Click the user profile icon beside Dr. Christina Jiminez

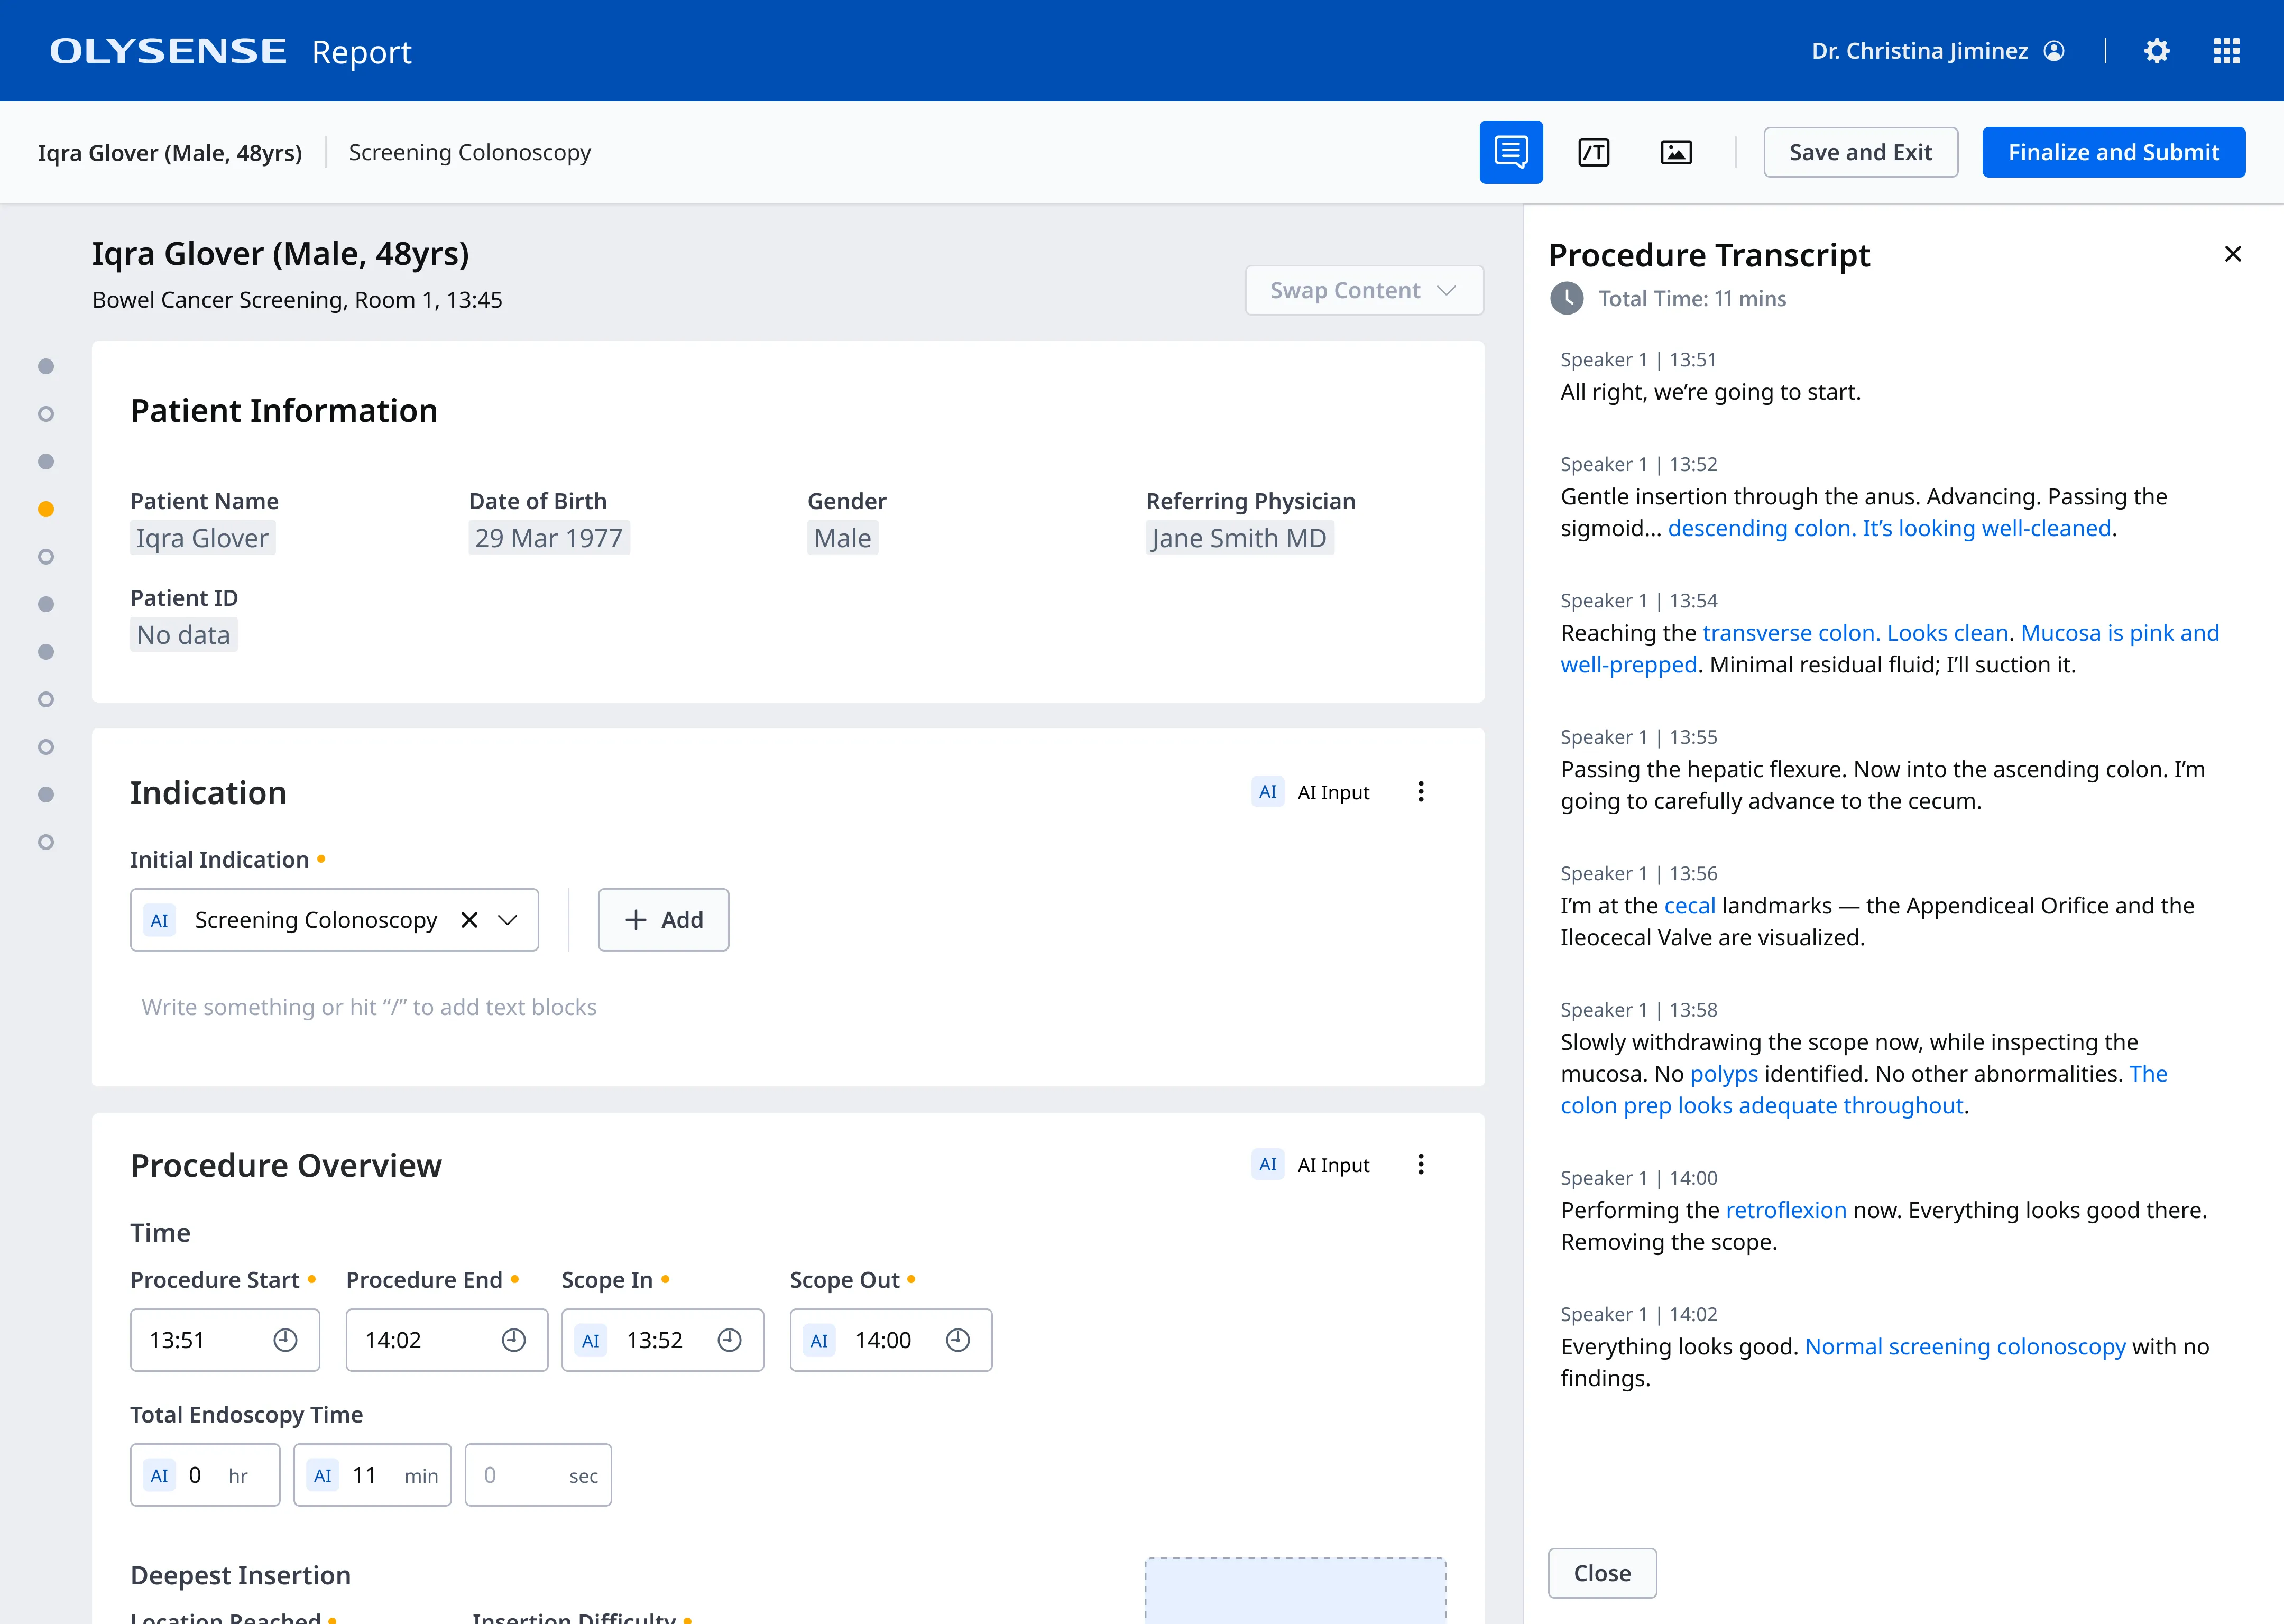coord(2054,51)
